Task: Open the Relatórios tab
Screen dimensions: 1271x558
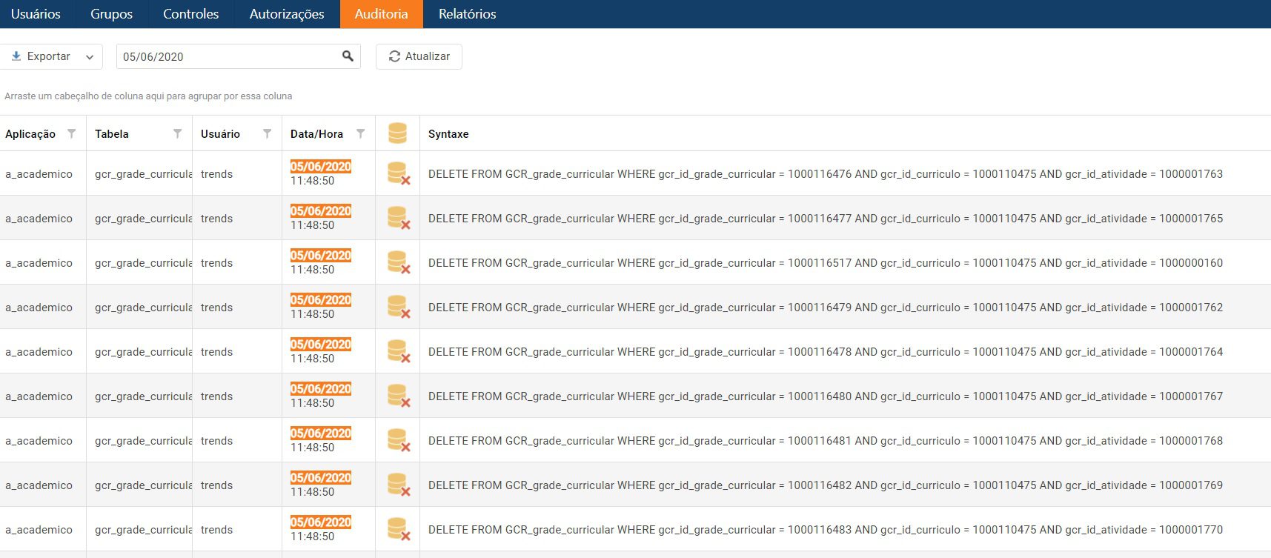Action: pos(467,14)
